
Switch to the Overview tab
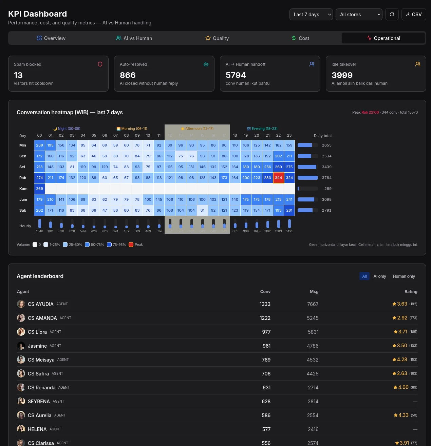[x=51, y=38]
